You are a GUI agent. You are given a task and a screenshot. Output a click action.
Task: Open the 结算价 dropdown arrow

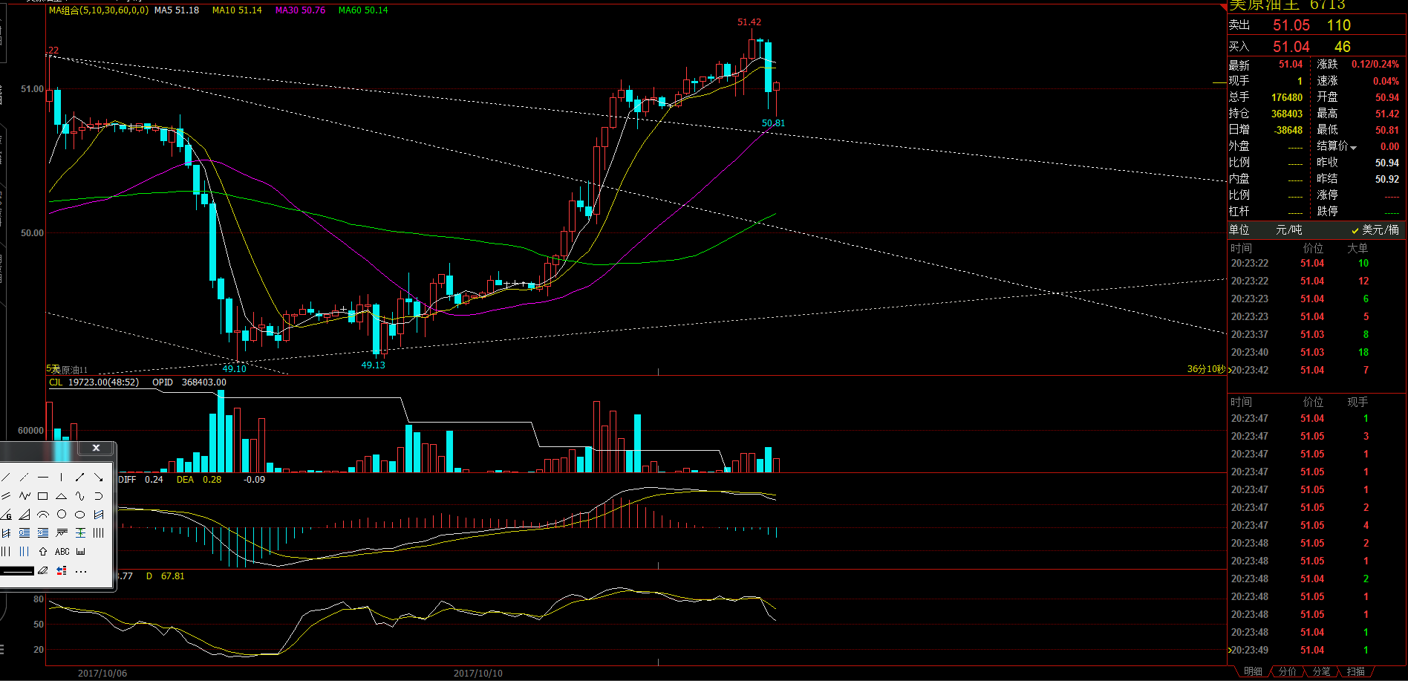pyautogui.click(x=1354, y=148)
